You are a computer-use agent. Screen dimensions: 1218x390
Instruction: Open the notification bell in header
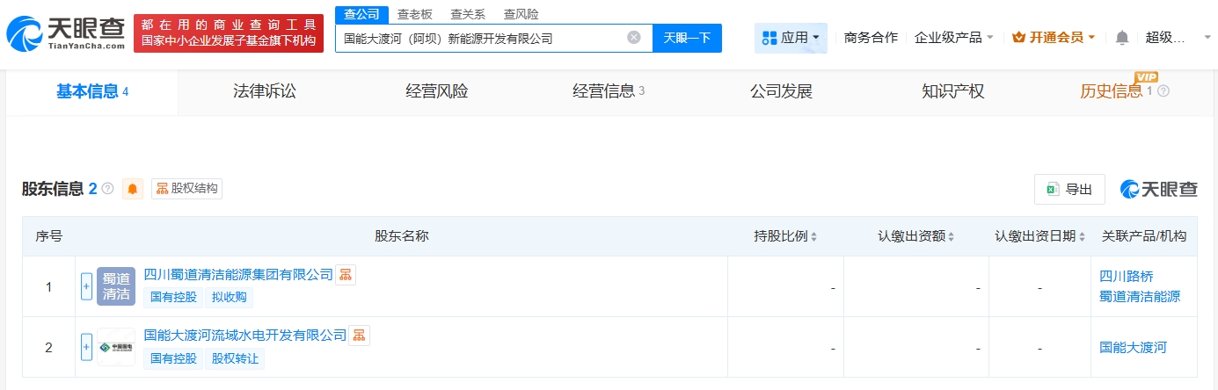click(1121, 38)
